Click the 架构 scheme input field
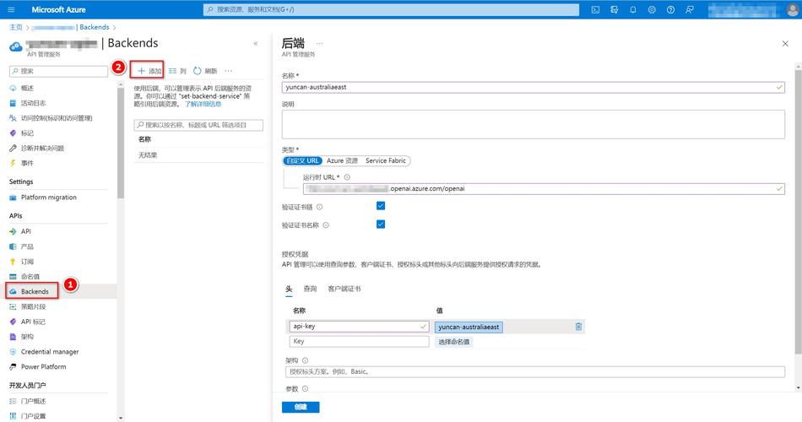Image resolution: width=802 pixels, height=422 pixels. pyautogui.click(x=535, y=372)
